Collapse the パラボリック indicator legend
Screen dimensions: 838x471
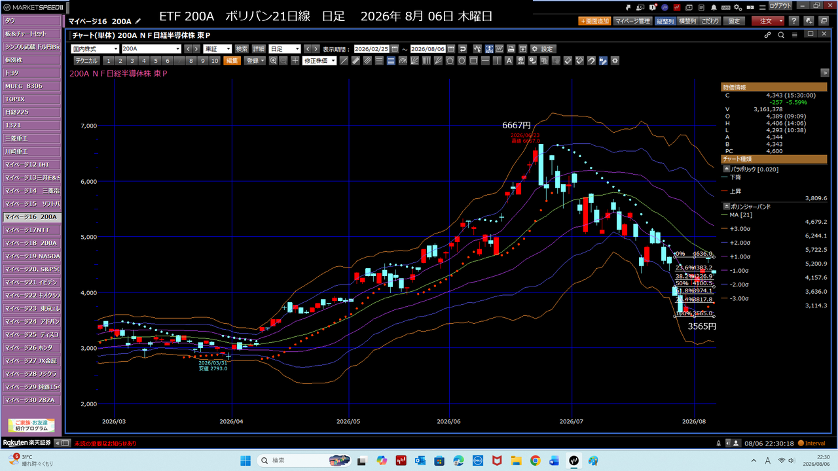pos(726,169)
